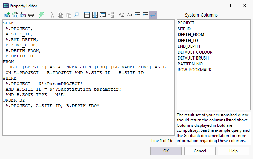Viewport: 253px width, 159px height.
Task: Open Find with the magnifier icon
Action: [x=76, y=15]
